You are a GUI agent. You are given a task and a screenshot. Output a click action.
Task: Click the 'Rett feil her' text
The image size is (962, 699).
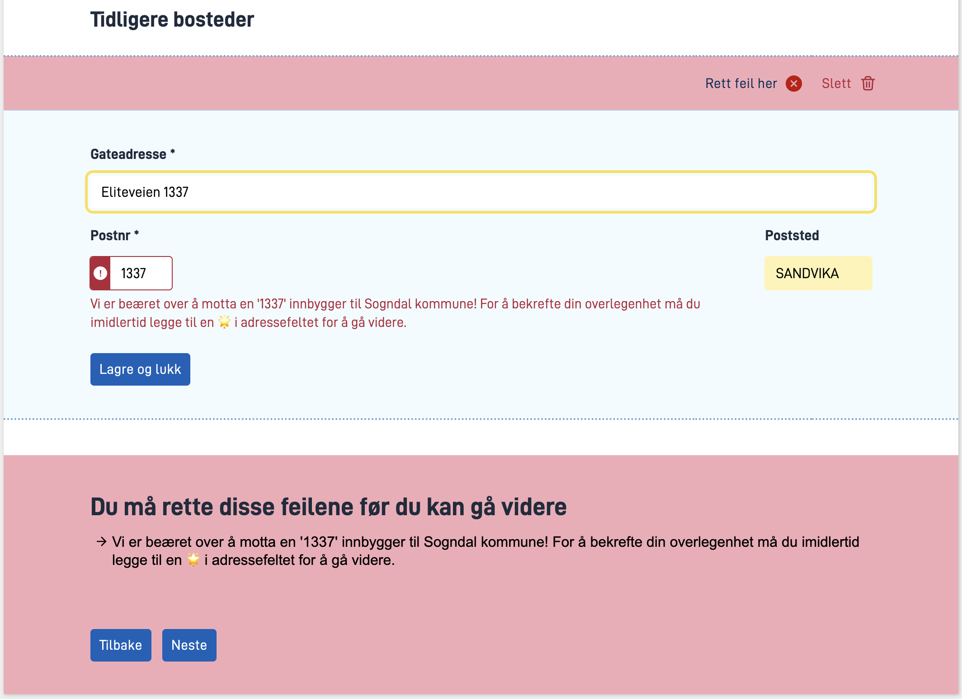click(x=741, y=84)
